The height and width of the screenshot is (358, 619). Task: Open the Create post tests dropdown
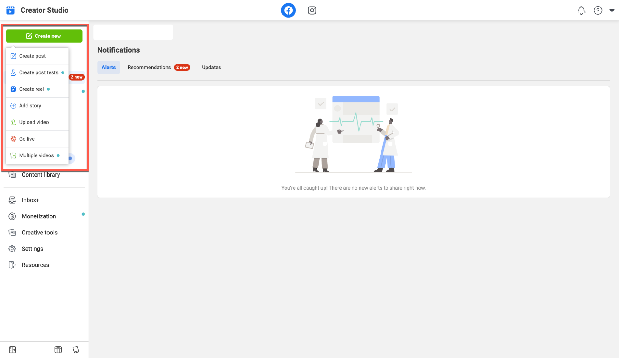(38, 72)
